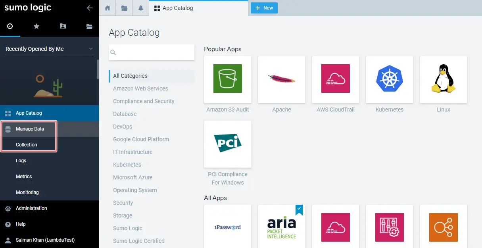
Task: Open the Recents clock tab in sidebar
Action: pos(10,26)
